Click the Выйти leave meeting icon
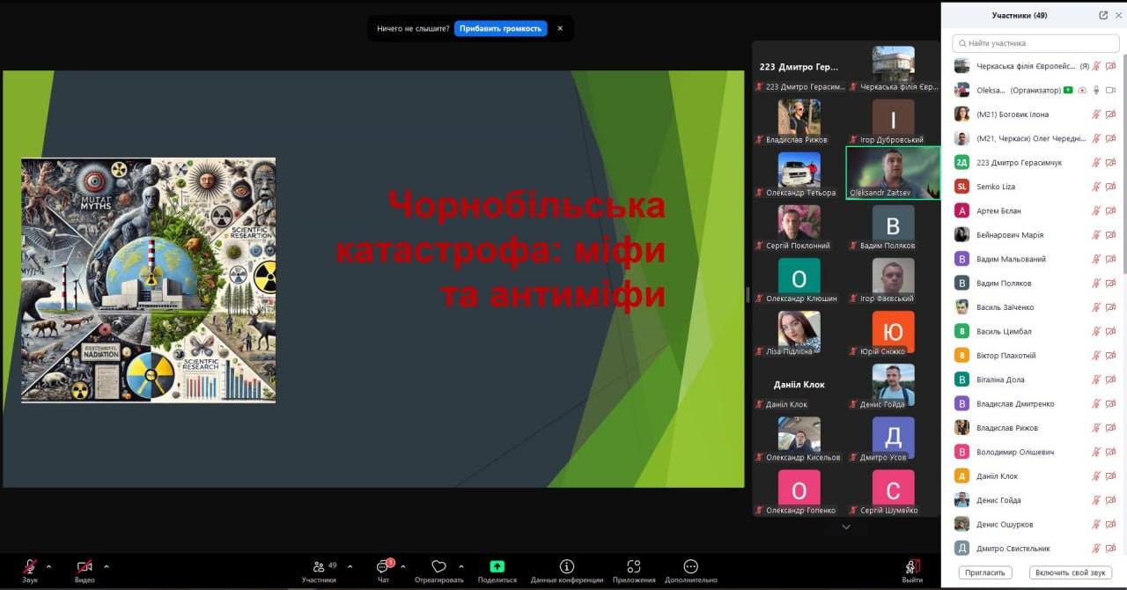Screen dimensions: 1127x590 pyautogui.click(x=912, y=566)
